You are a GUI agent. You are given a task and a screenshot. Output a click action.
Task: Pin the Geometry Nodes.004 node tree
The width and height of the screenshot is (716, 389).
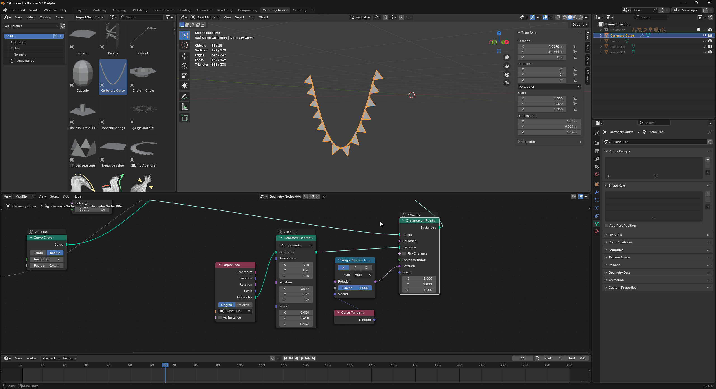pos(324,196)
